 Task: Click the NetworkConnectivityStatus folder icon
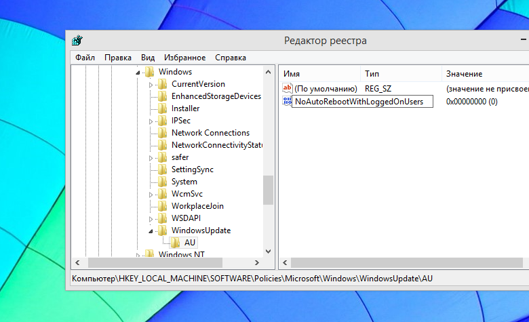[162, 145]
